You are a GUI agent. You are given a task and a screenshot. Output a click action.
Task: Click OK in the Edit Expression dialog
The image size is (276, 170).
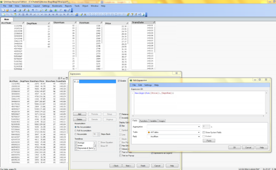click(x=235, y=148)
